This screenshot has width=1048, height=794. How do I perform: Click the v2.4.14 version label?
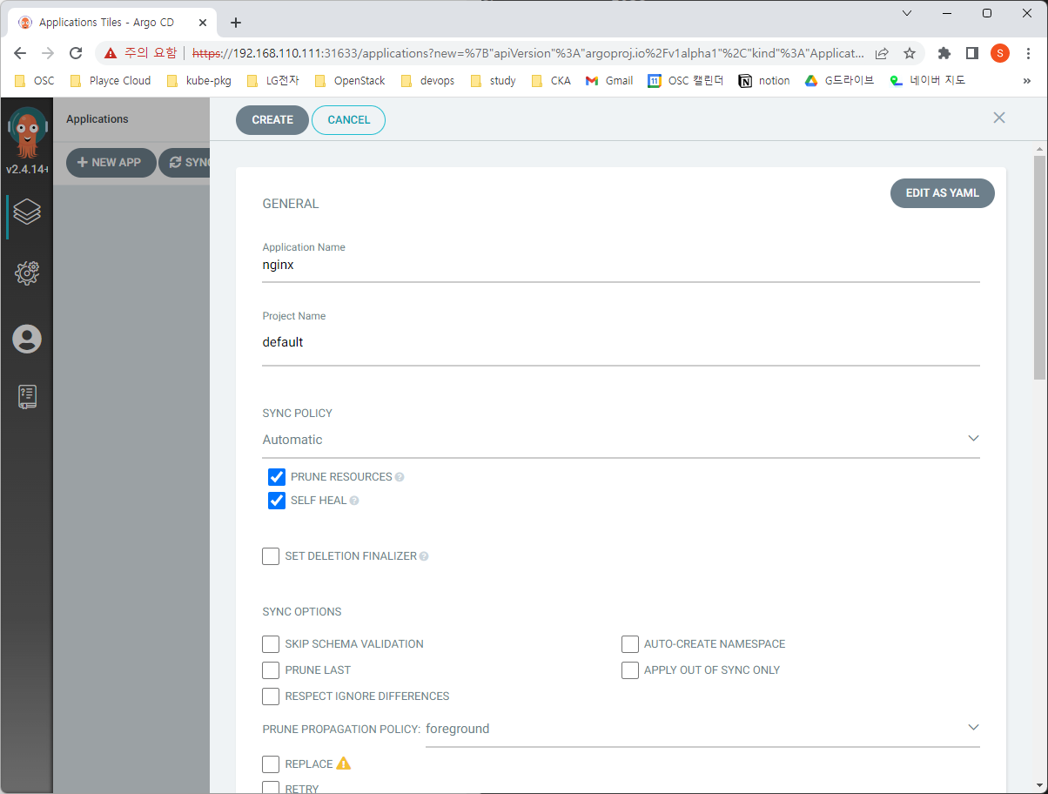[26, 170]
